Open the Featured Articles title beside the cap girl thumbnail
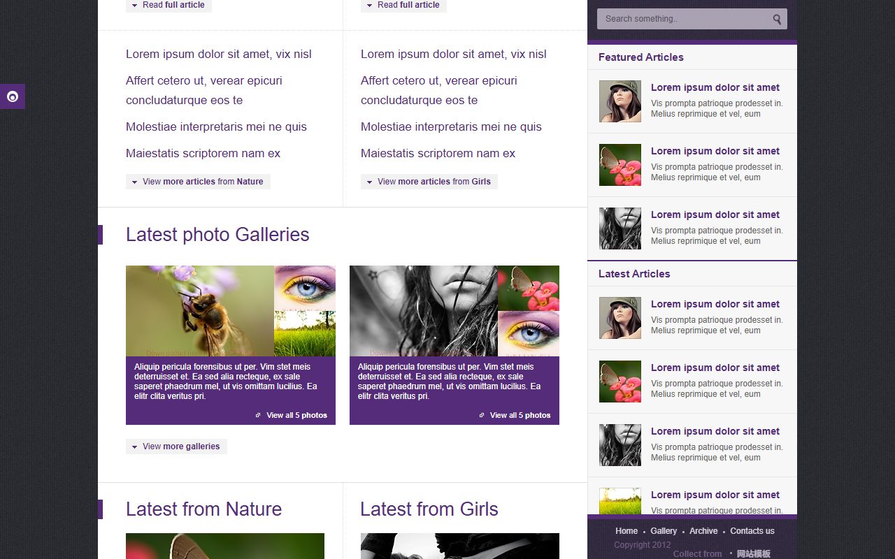Image resolution: width=895 pixels, height=559 pixels. tap(715, 87)
